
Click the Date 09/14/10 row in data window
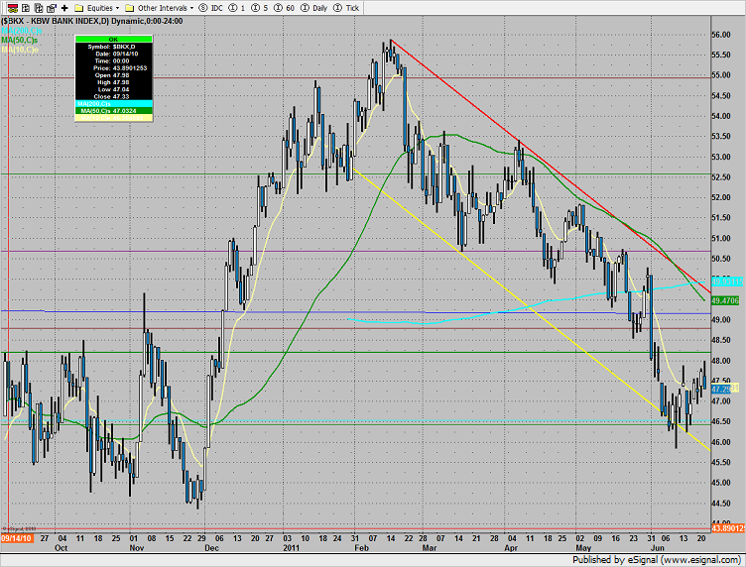(x=114, y=54)
